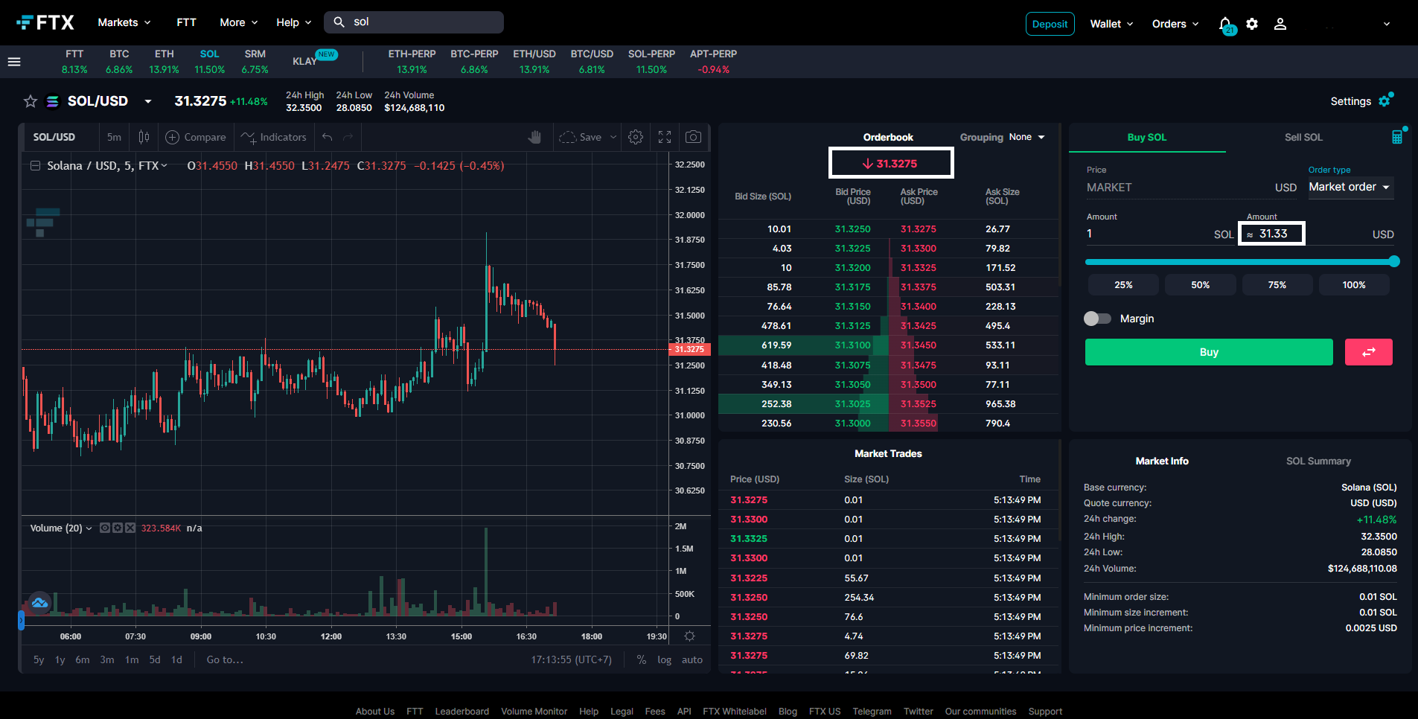Viewport: 1418px width, 719px height.
Task: Toggle log scale on chart
Action: pos(664,659)
